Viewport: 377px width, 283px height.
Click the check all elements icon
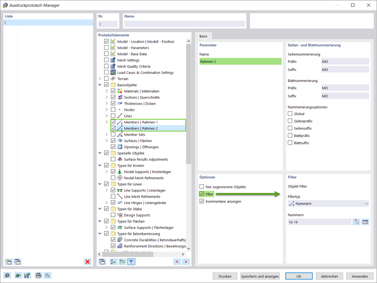113,262
